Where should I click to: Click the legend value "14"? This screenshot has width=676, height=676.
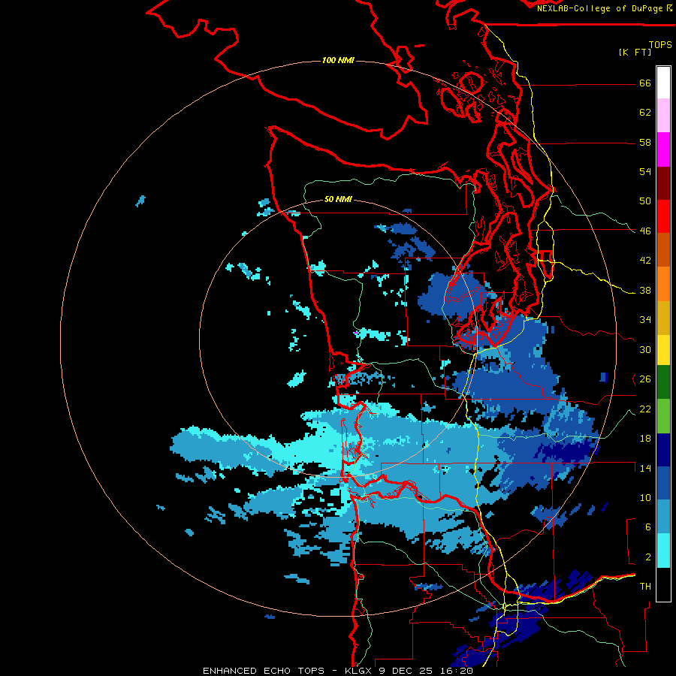click(x=645, y=468)
